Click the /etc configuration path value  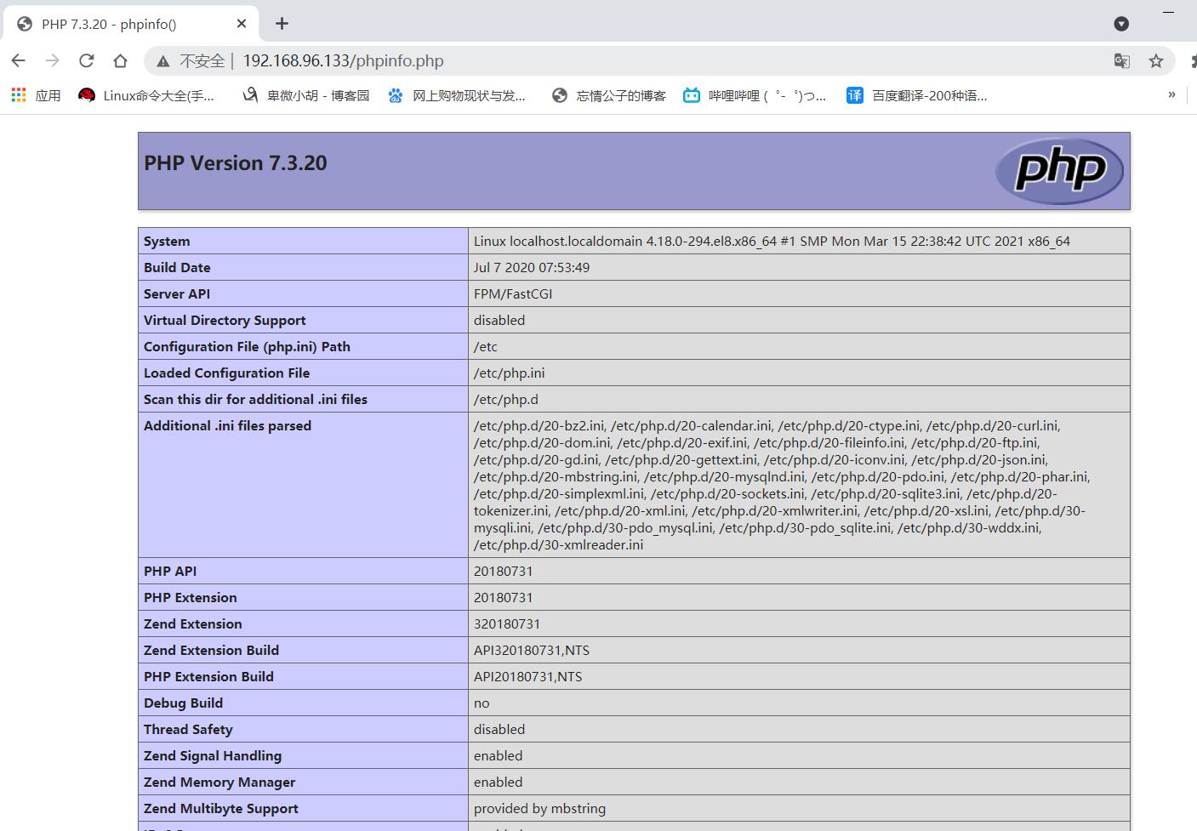pos(486,346)
